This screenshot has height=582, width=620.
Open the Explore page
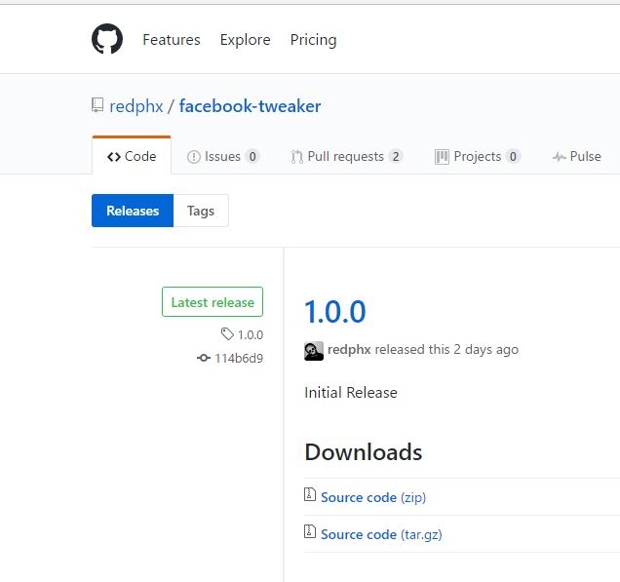coord(245,40)
